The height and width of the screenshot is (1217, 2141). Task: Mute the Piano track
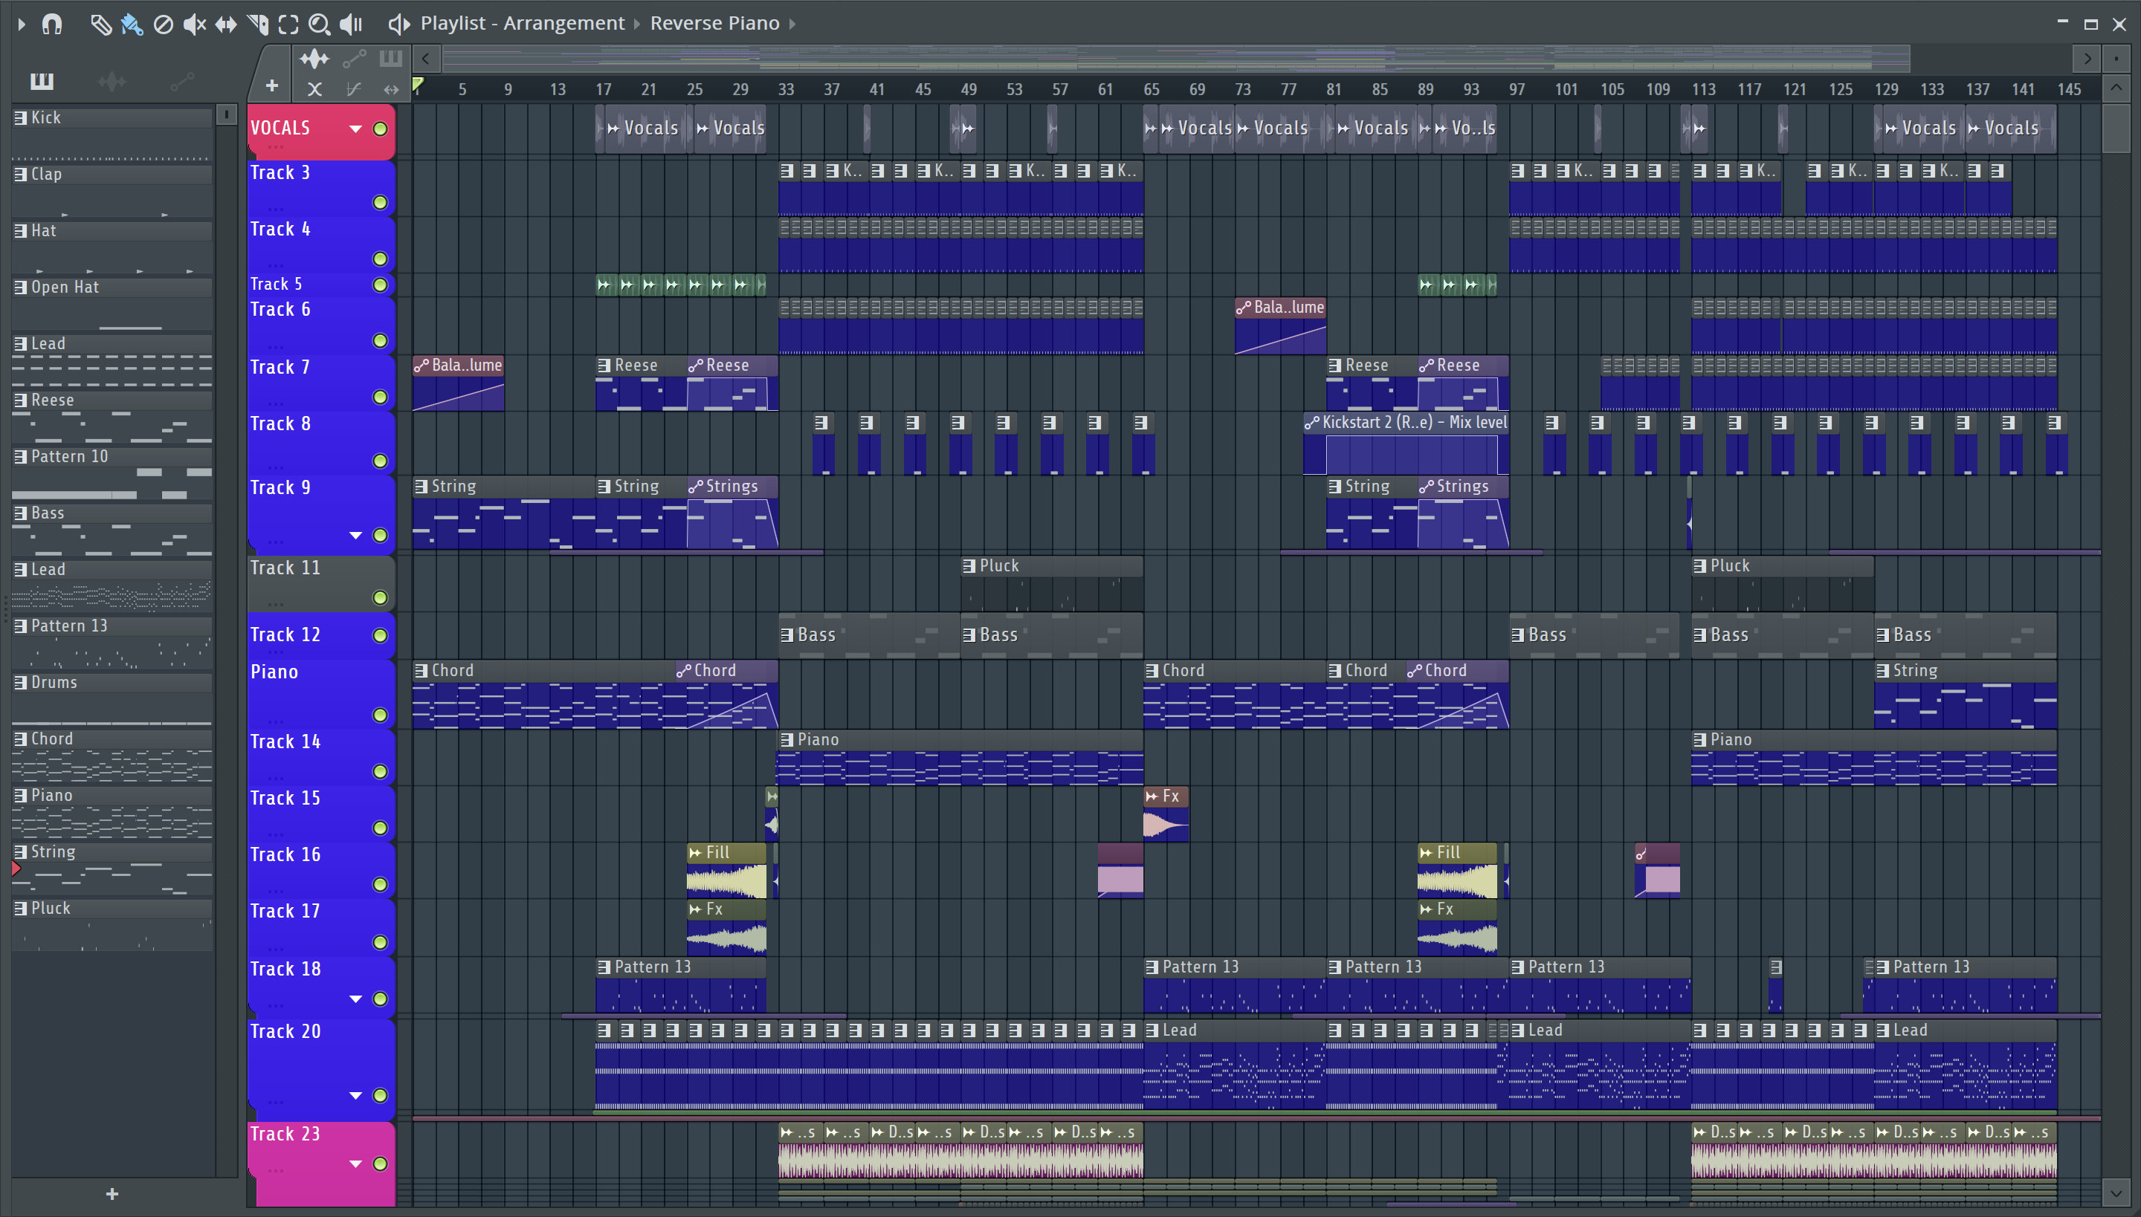(380, 715)
